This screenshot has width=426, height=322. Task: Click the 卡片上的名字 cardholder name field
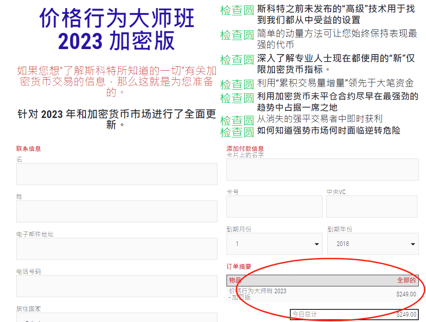click(x=322, y=170)
